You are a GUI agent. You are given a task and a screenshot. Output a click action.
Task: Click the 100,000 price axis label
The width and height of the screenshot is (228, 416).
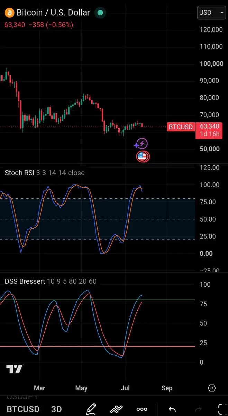211,63
